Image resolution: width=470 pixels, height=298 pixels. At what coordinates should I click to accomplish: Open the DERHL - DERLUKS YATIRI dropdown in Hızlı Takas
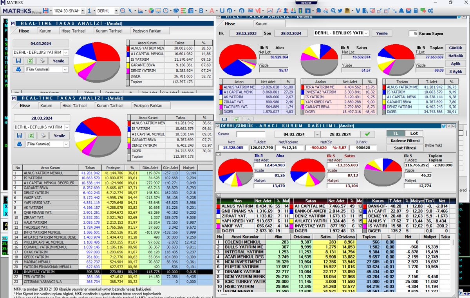pyautogui.click(x=366, y=33)
